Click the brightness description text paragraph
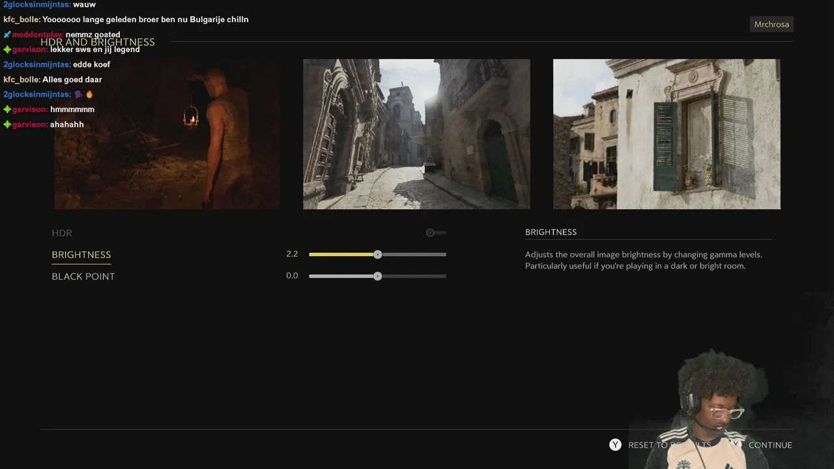Image resolution: width=834 pixels, height=469 pixels. 644,261
